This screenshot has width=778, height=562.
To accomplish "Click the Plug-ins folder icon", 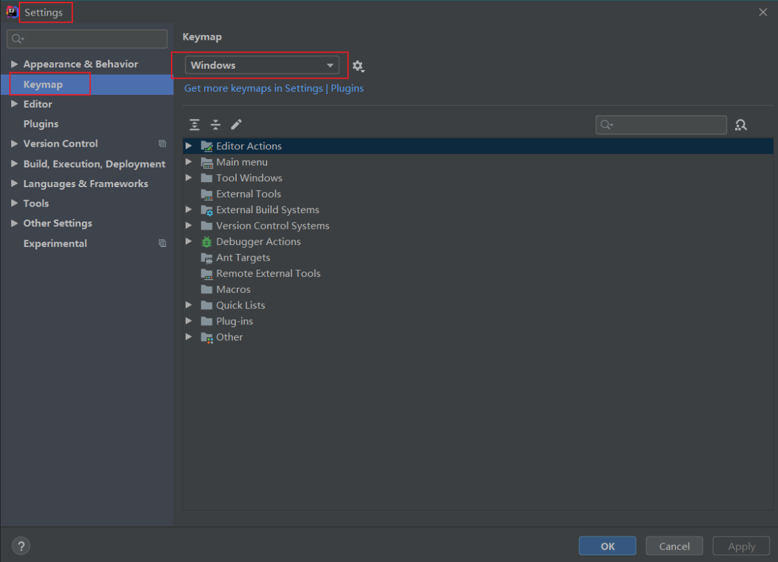I will (x=207, y=321).
